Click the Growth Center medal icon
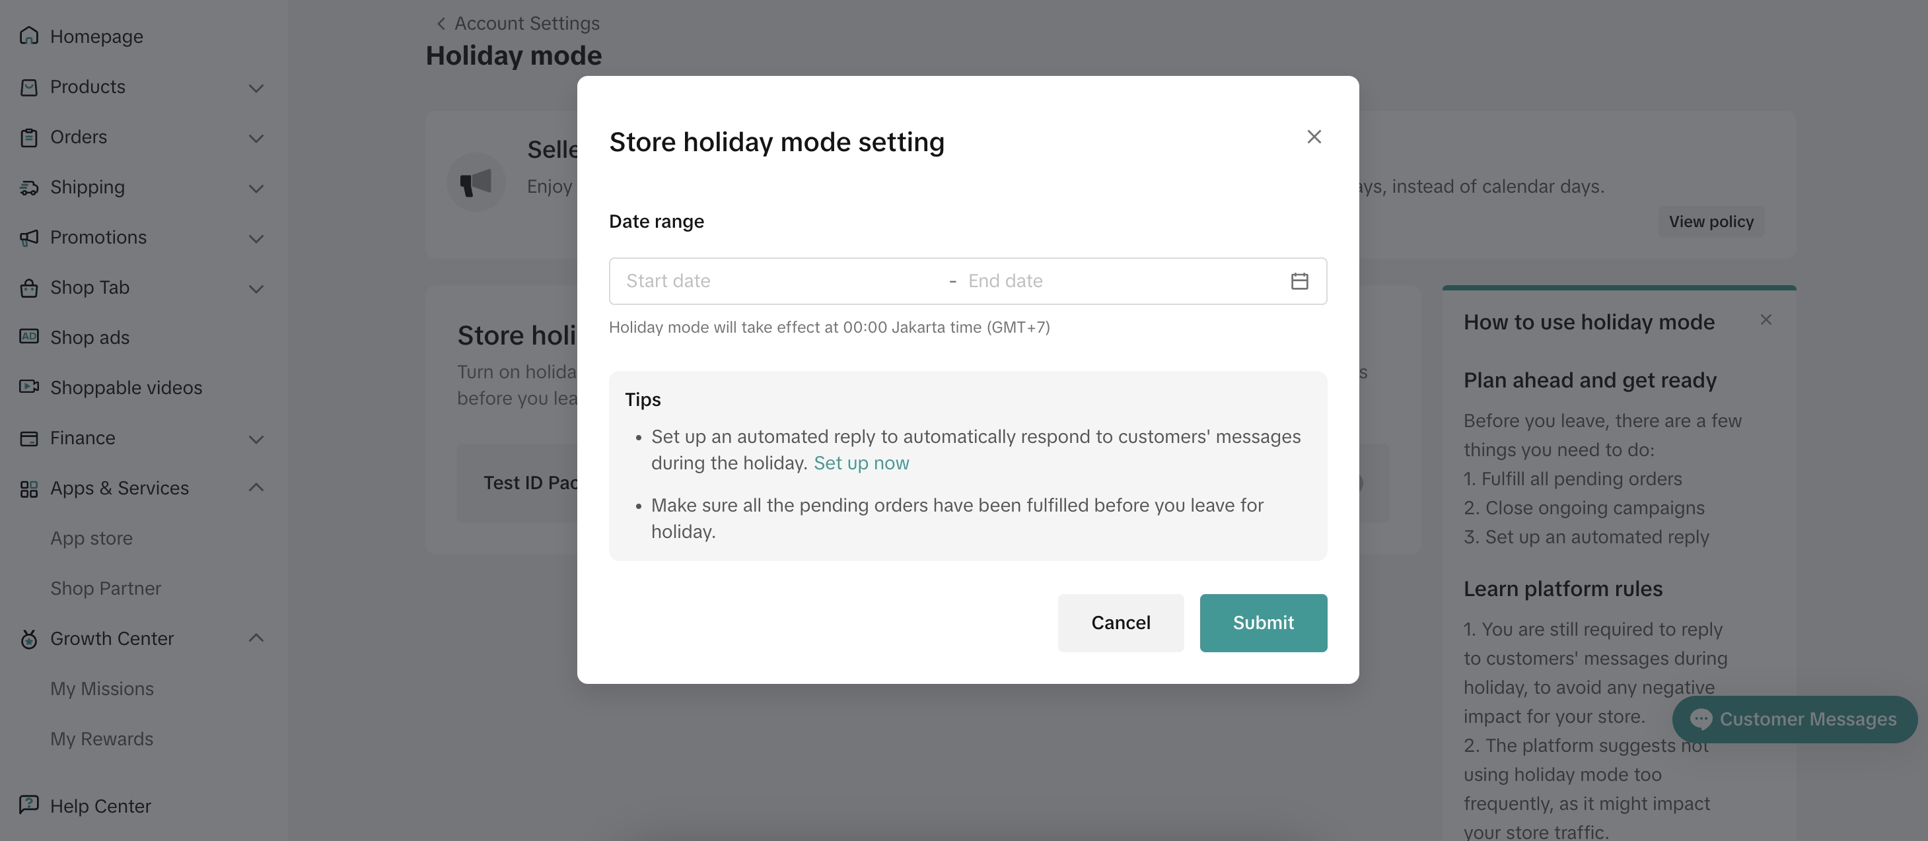Viewport: 1928px width, 841px height. coord(29,638)
